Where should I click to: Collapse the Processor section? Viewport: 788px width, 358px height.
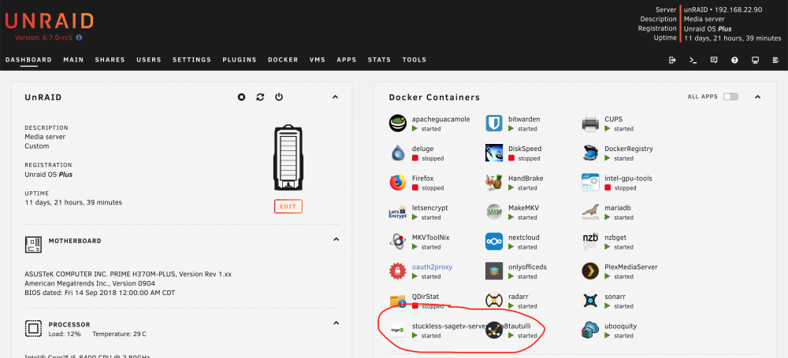pyautogui.click(x=336, y=323)
